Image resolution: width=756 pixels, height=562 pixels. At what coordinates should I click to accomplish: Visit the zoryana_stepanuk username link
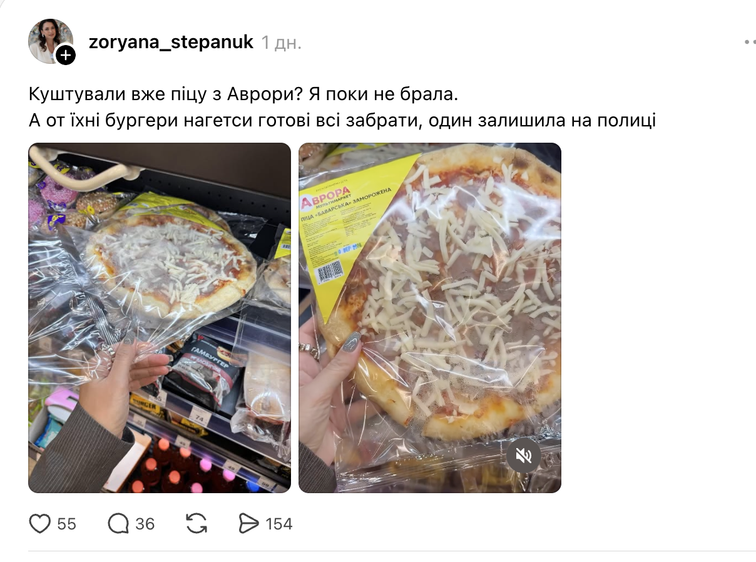click(x=171, y=42)
